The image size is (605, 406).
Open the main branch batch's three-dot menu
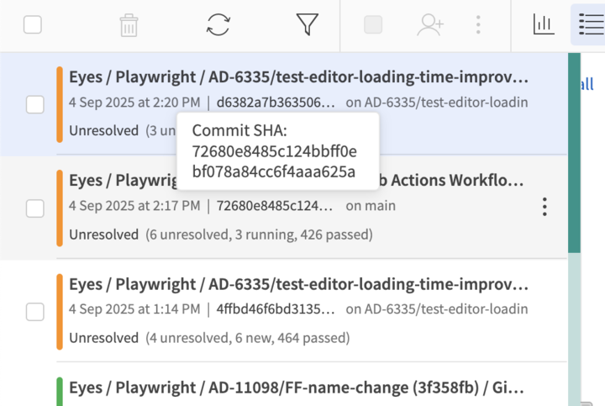tap(544, 207)
